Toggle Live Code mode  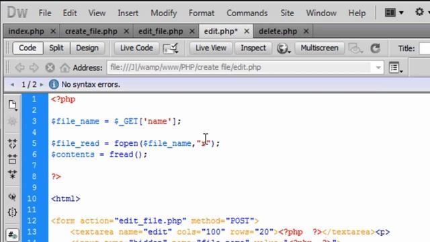click(x=136, y=48)
